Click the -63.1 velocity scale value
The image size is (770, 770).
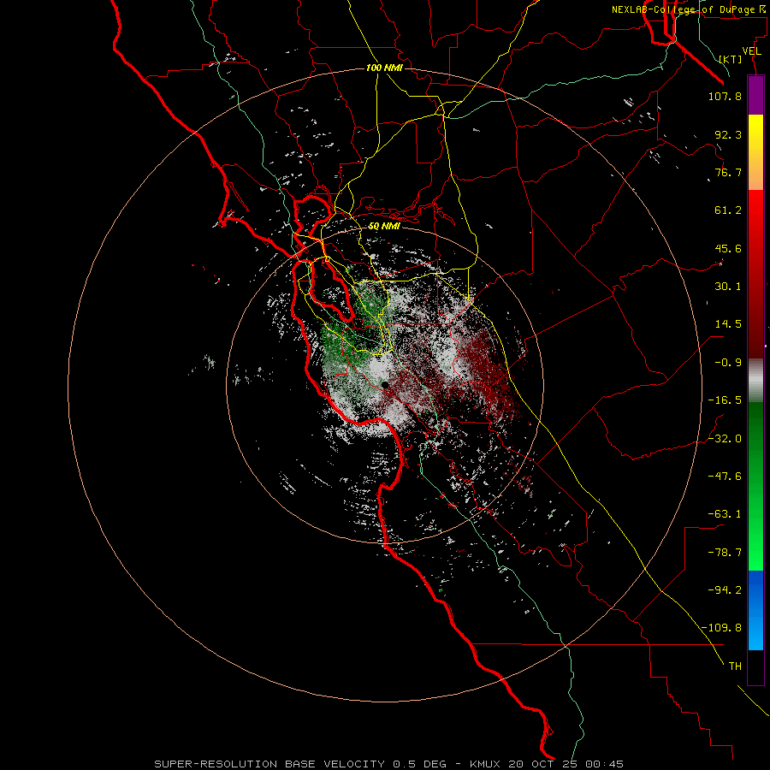coord(725,514)
